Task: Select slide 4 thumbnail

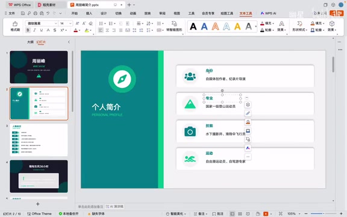Action: [x=39, y=176]
